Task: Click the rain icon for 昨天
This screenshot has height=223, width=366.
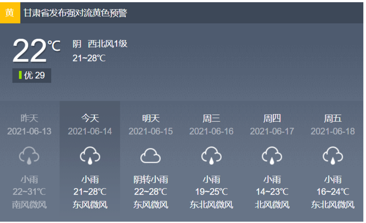Action: pyautogui.click(x=29, y=156)
